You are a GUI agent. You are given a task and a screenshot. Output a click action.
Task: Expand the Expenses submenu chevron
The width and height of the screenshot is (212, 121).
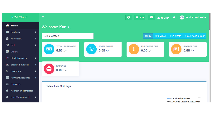pos(36,71)
